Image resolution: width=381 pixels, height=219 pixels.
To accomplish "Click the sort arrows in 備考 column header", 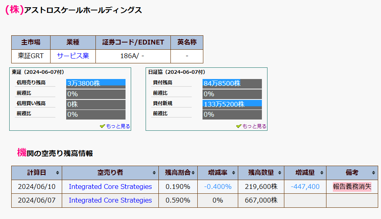I will pyautogui.click(x=373, y=173).
